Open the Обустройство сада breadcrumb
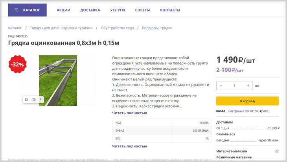This screenshot has height=162, width=287. click(117, 28)
